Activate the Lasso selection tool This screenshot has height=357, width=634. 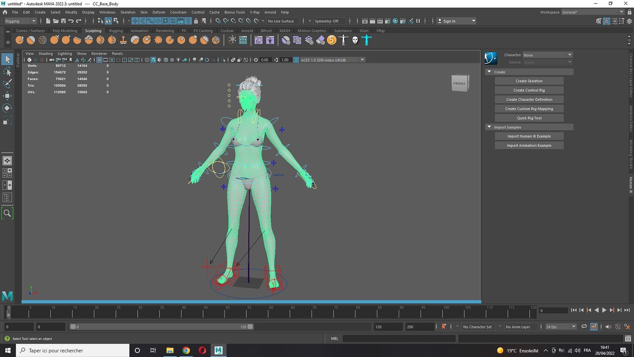[x=7, y=71]
